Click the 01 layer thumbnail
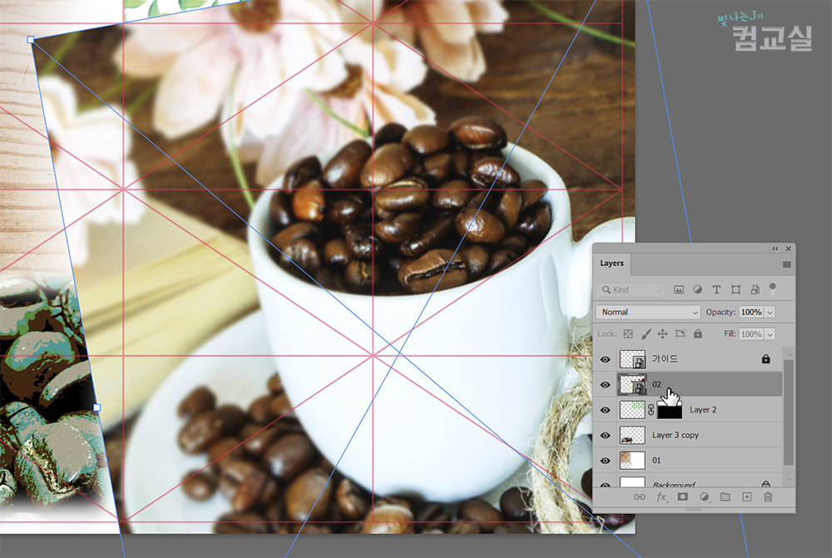832x558 pixels. tap(632, 461)
